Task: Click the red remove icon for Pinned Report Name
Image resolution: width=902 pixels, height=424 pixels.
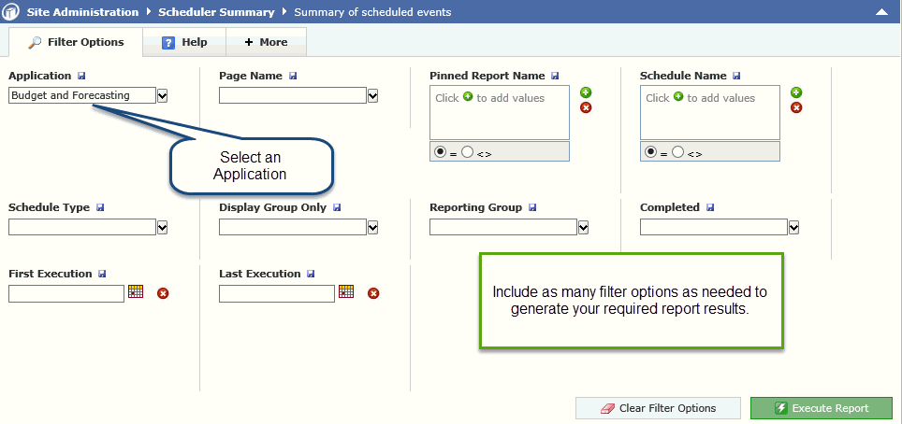Action: click(x=586, y=107)
